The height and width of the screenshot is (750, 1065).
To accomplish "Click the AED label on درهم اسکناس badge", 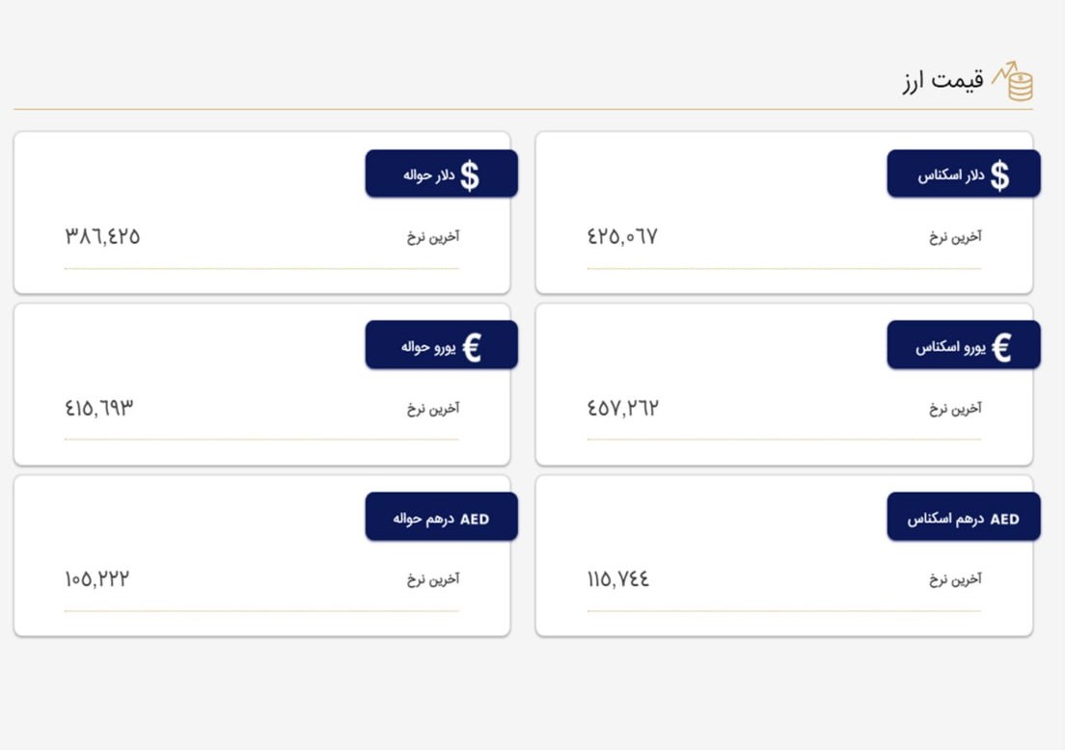I will tap(1004, 520).
